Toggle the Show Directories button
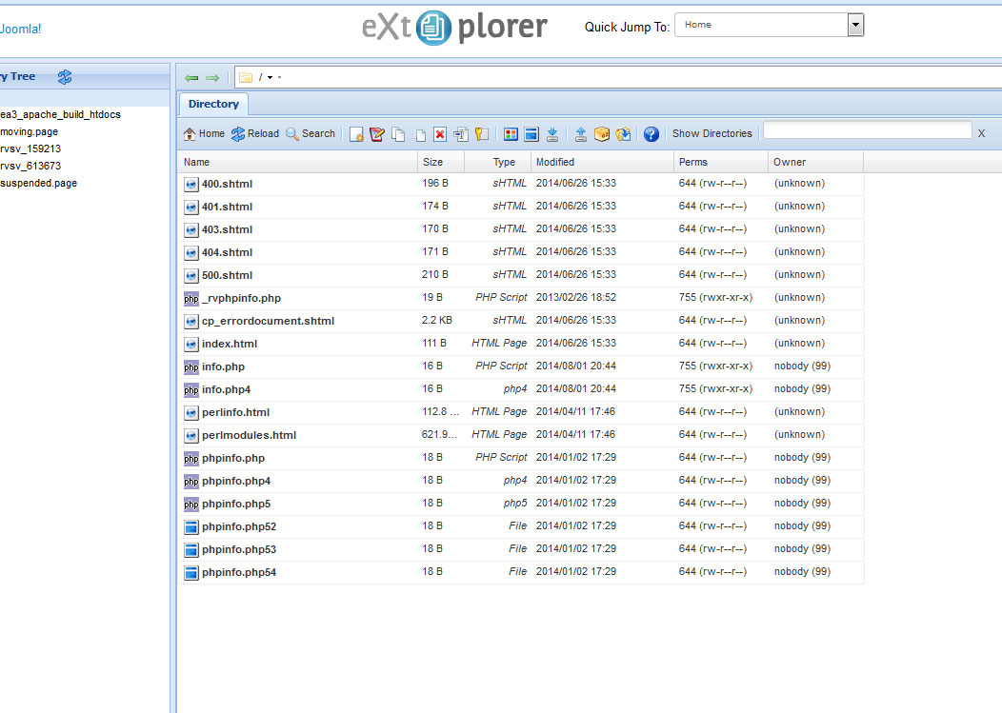The image size is (1002, 713). pos(711,134)
